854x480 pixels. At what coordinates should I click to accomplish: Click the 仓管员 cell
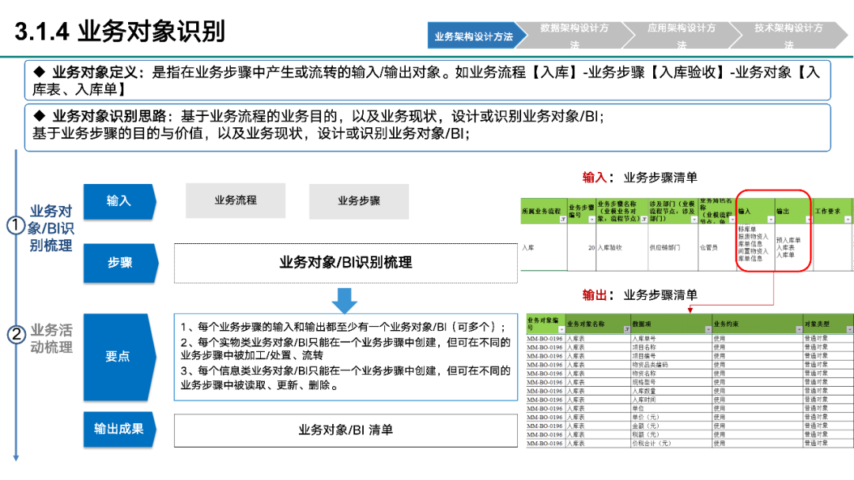tap(717, 248)
